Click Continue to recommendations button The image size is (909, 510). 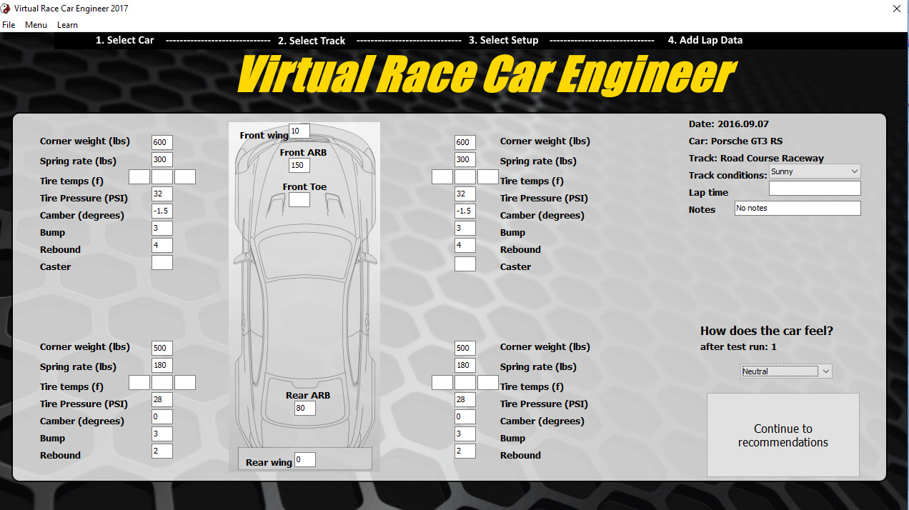click(x=783, y=435)
